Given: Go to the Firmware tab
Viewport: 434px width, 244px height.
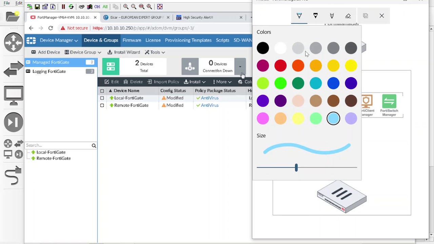Looking at the screenshot, I should tap(132, 40).
